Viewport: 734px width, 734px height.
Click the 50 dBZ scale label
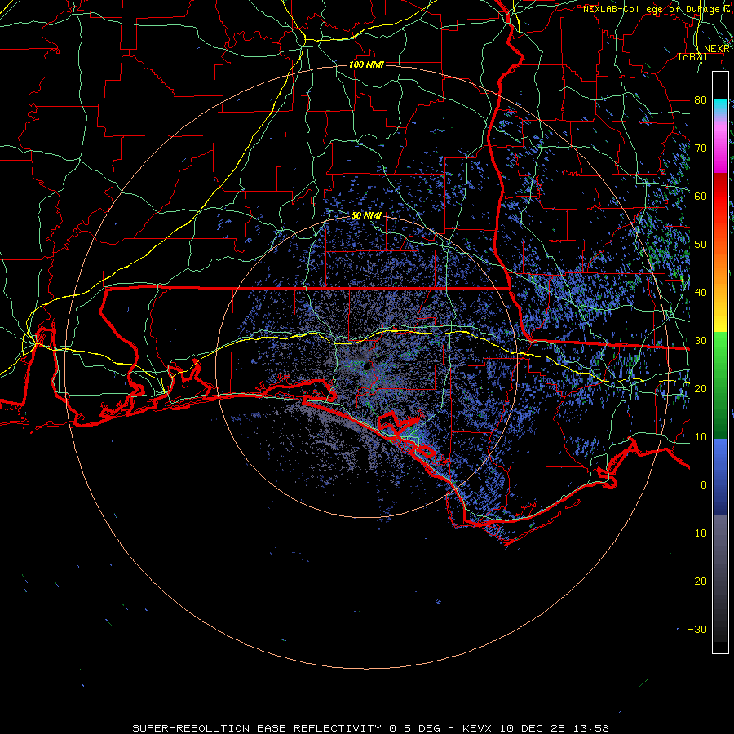[x=701, y=245]
